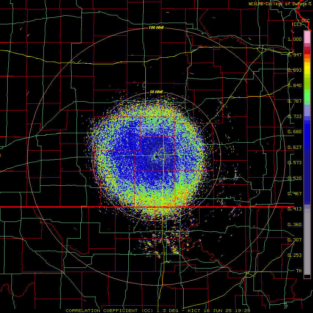
Task: Select the 0.947 scale value label
Action: pyautogui.click(x=295, y=55)
